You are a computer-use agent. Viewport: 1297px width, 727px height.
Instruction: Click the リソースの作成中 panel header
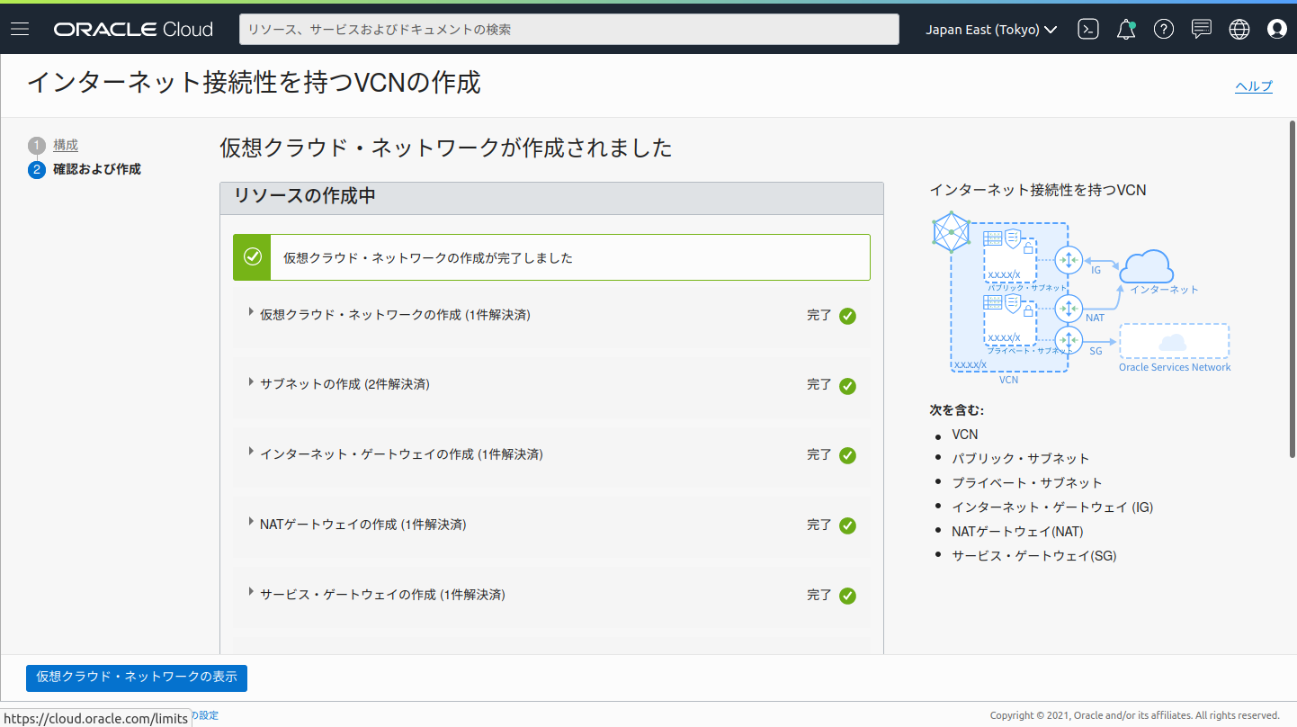[551, 198]
